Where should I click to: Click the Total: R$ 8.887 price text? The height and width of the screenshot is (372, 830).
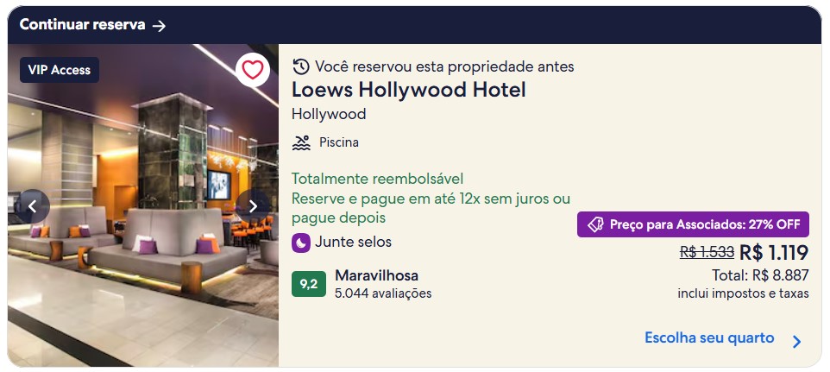coord(760,275)
